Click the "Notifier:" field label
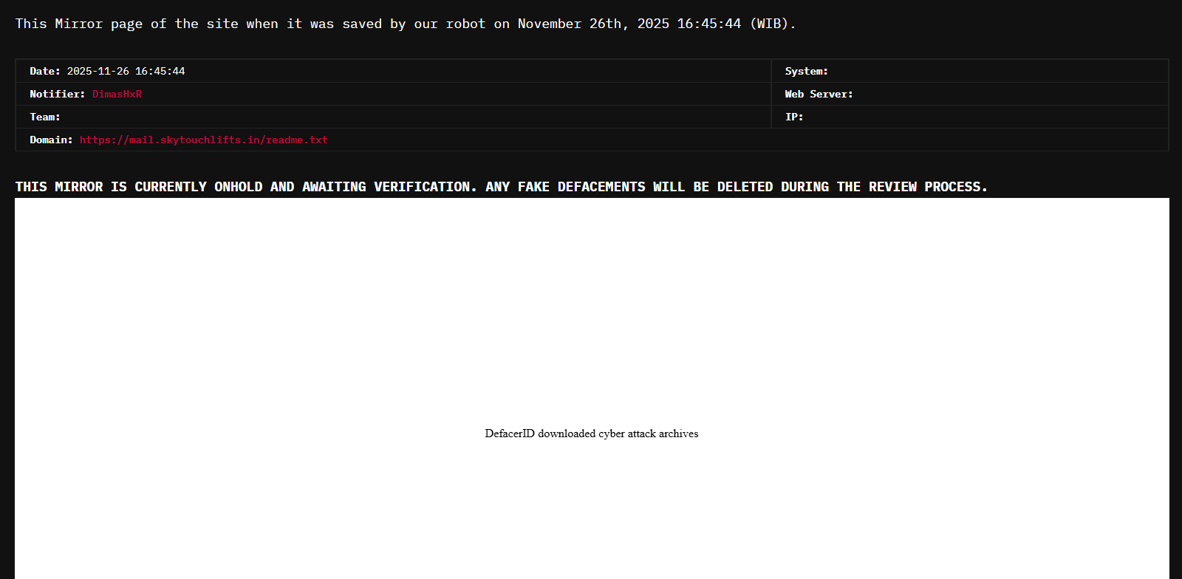 tap(57, 94)
